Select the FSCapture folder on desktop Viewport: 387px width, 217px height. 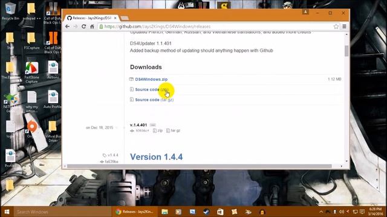(x=31, y=40)
